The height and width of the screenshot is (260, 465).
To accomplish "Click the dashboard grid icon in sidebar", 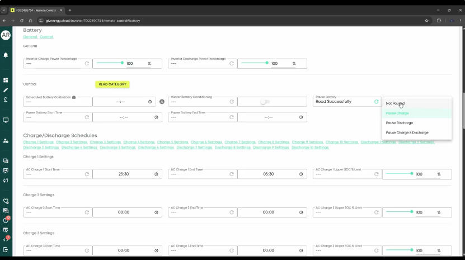I will pos(6,80).
